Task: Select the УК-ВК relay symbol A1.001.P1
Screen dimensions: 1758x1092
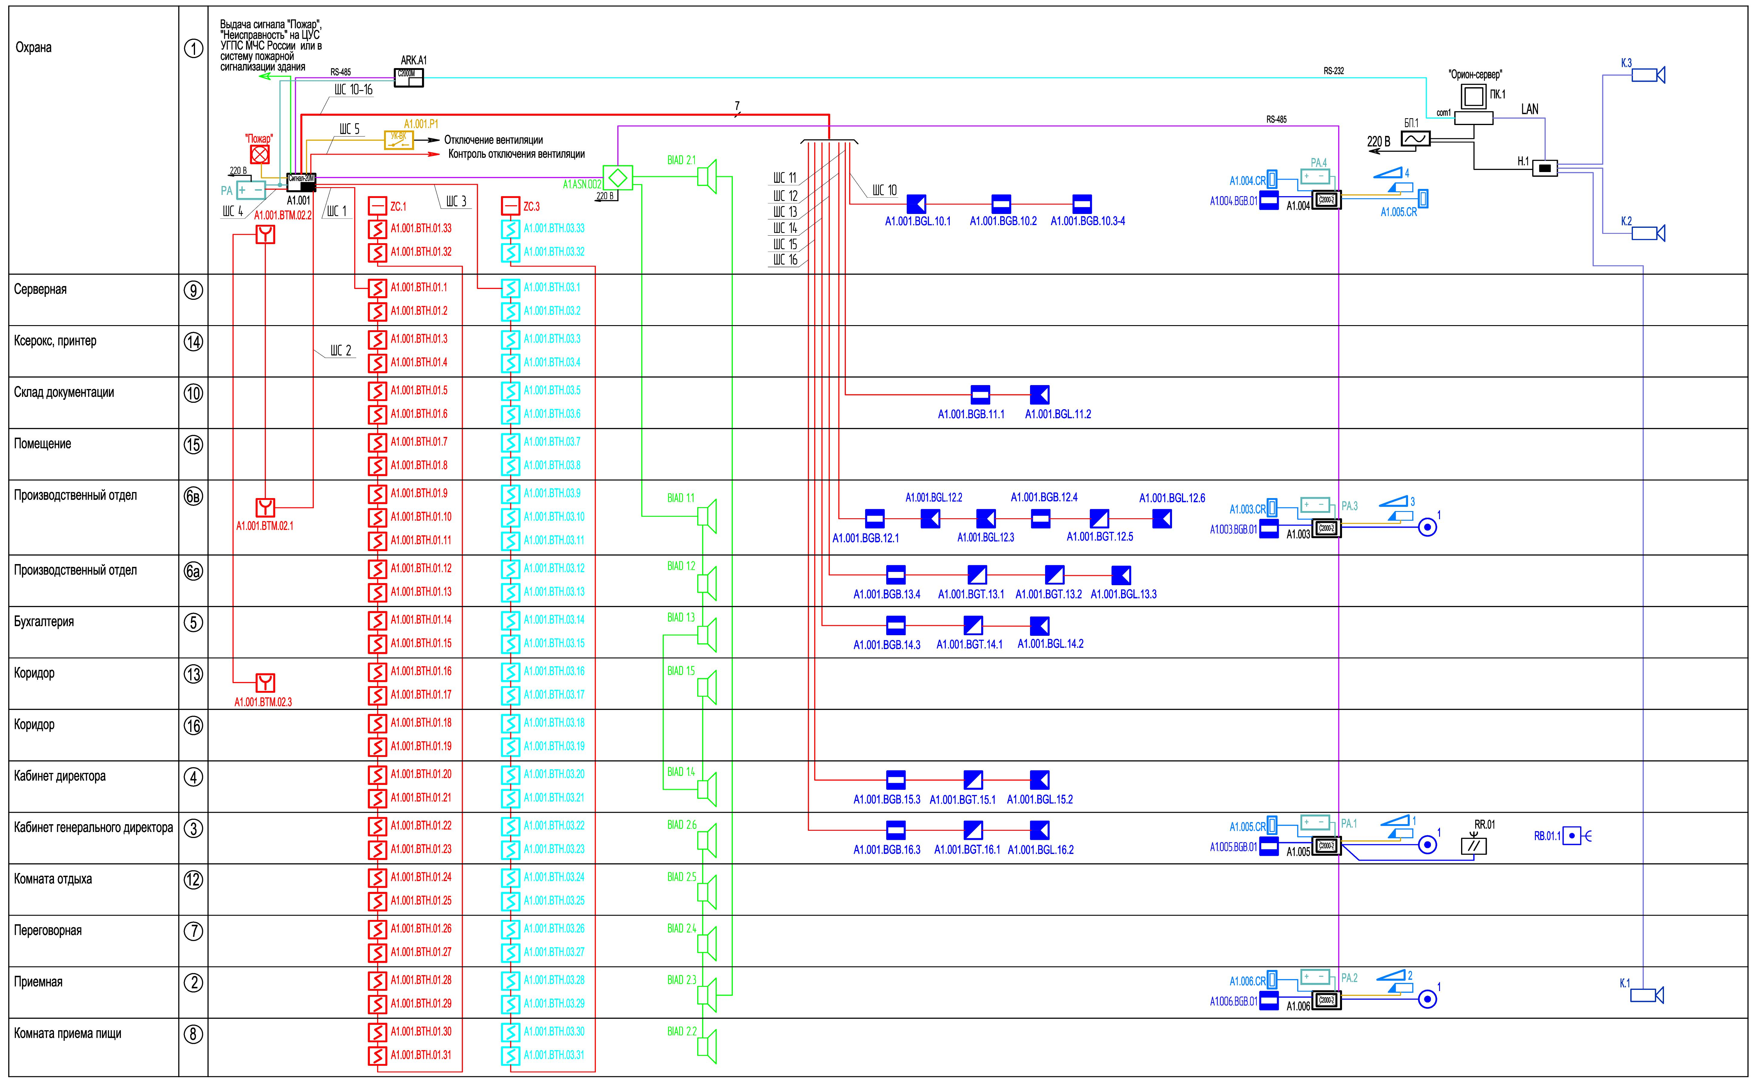Action: tap(399, 140)
